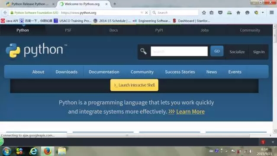Open the Windows Start menu
Screen dimensions: 277x156
(x=6, y=151)
